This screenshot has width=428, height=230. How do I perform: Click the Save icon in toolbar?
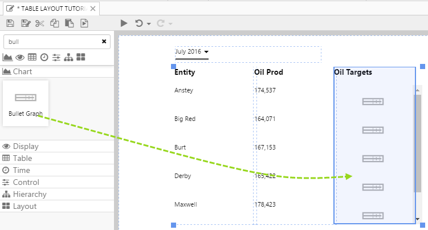(10, 23)
